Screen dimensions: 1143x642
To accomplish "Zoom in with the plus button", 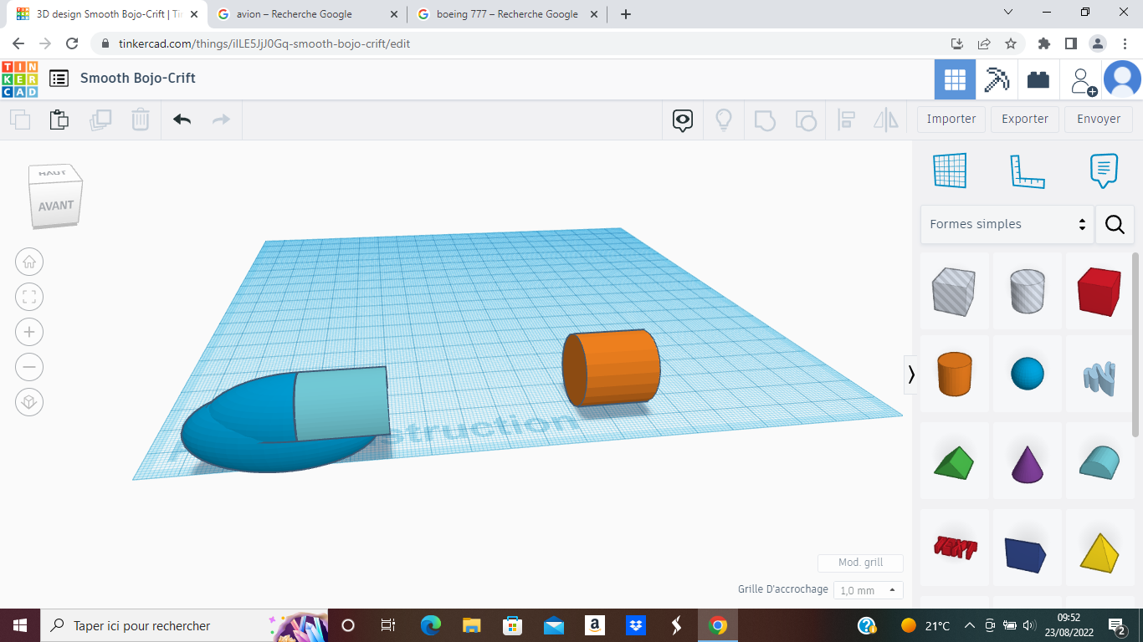I will tap(29, 332).
